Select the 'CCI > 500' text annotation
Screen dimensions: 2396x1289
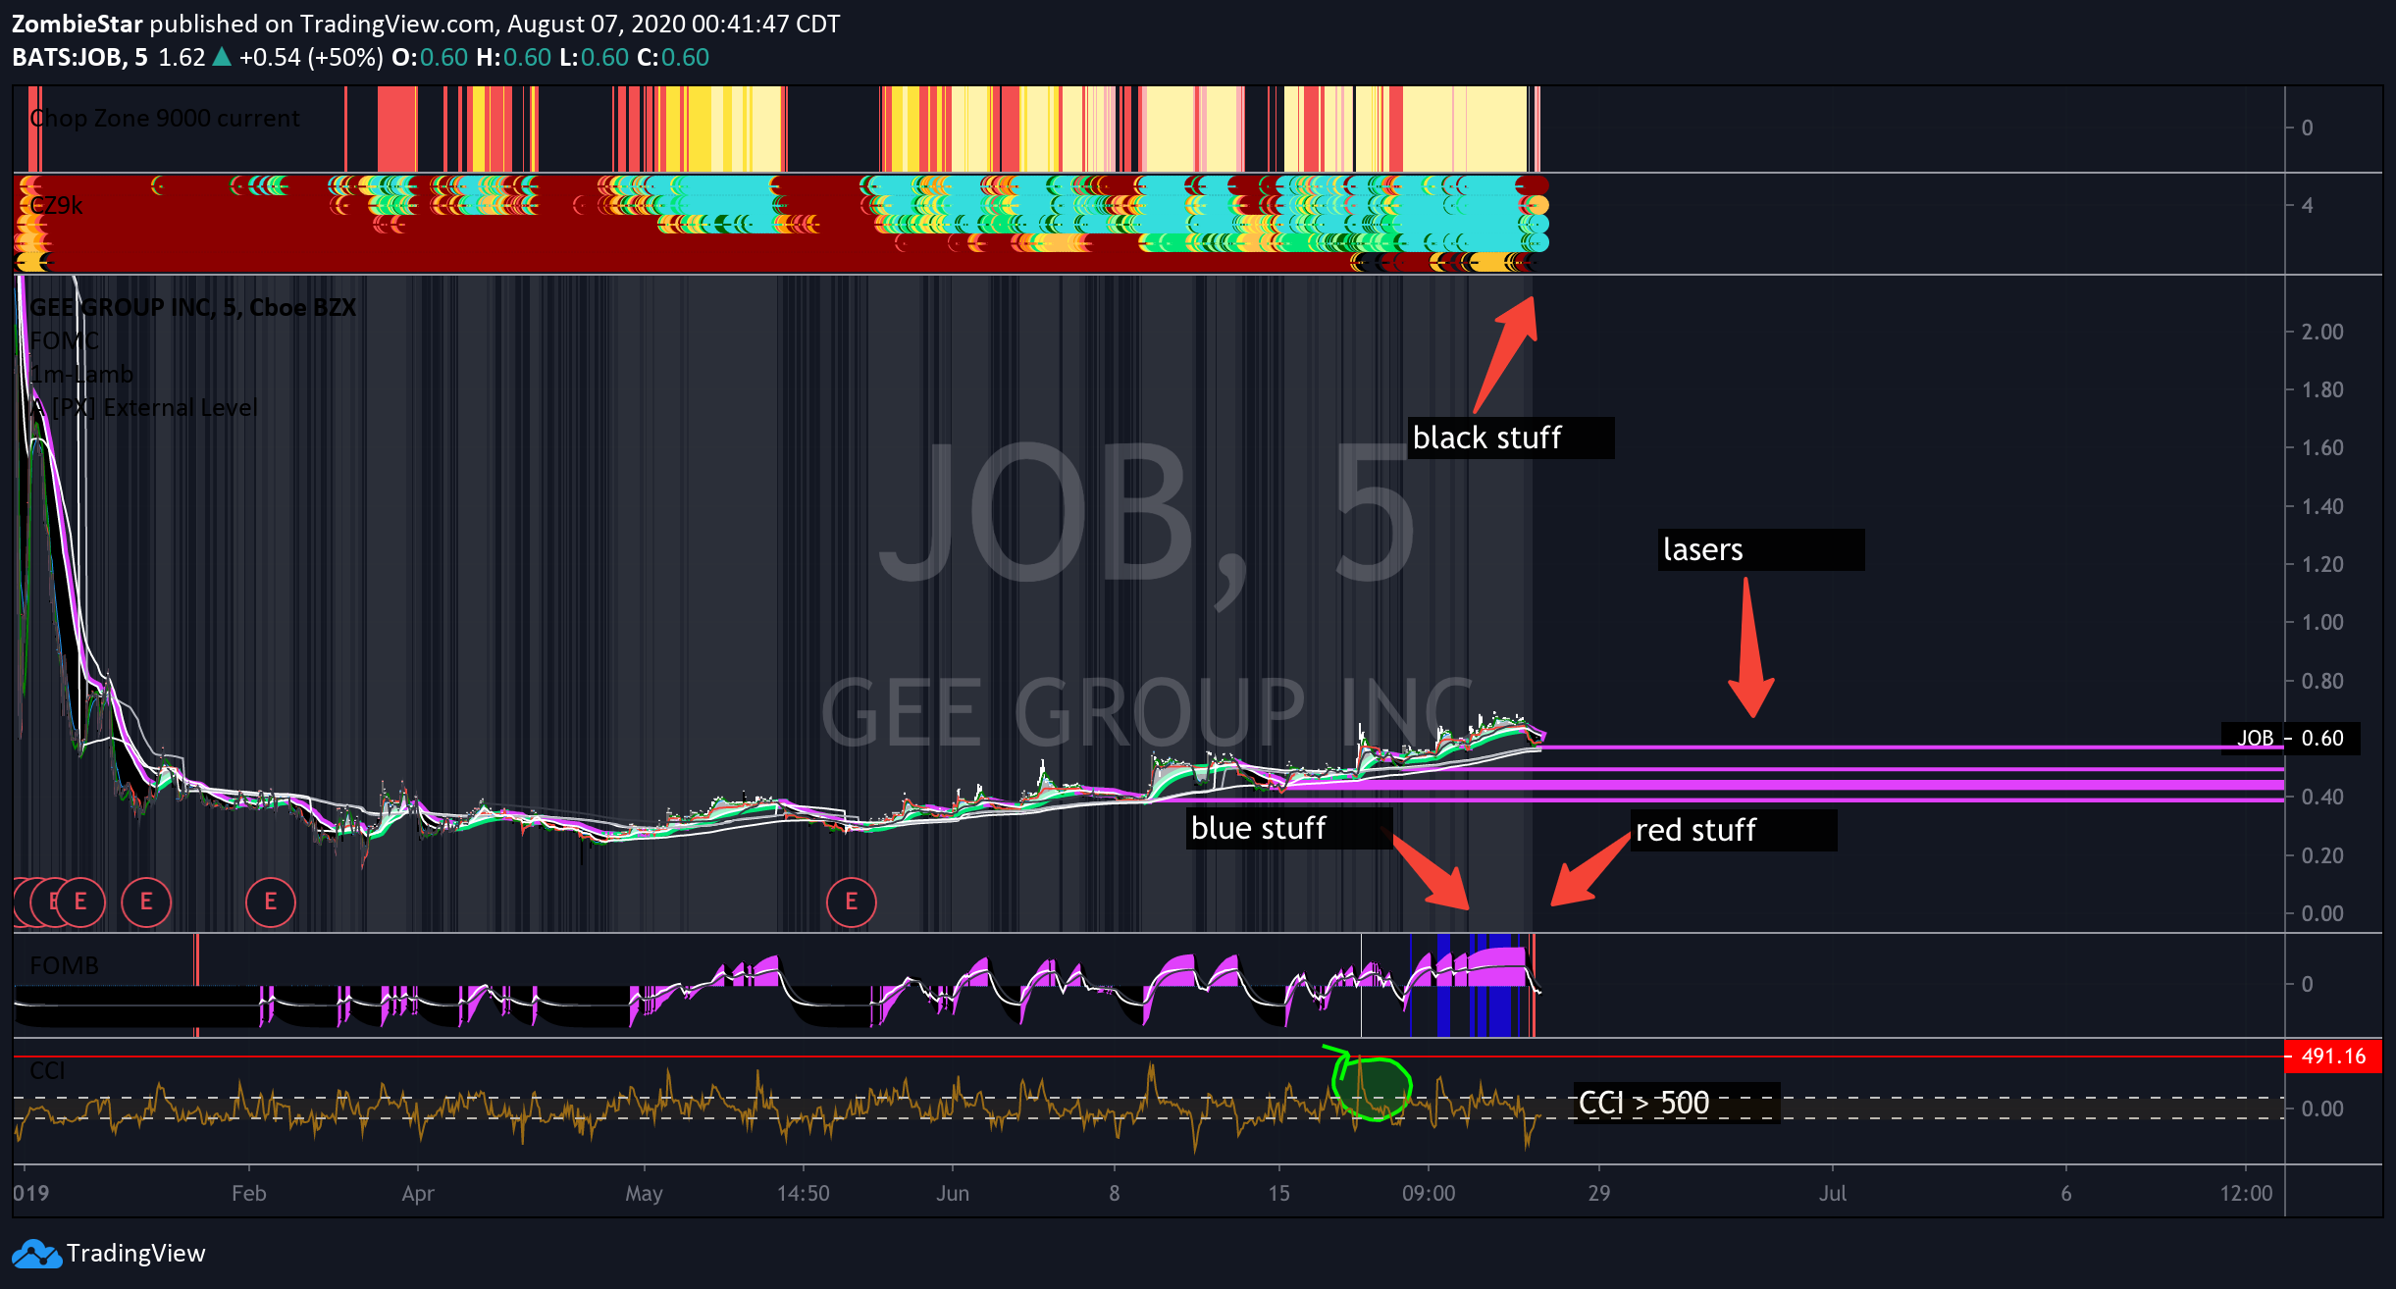coord(1677,1103)
